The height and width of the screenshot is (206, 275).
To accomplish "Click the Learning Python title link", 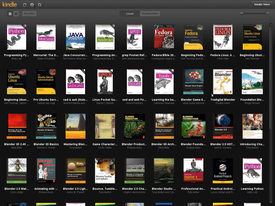I will (252, 189).
